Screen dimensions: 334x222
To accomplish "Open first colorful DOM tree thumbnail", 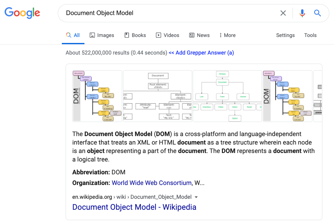I will coord(97,96).
